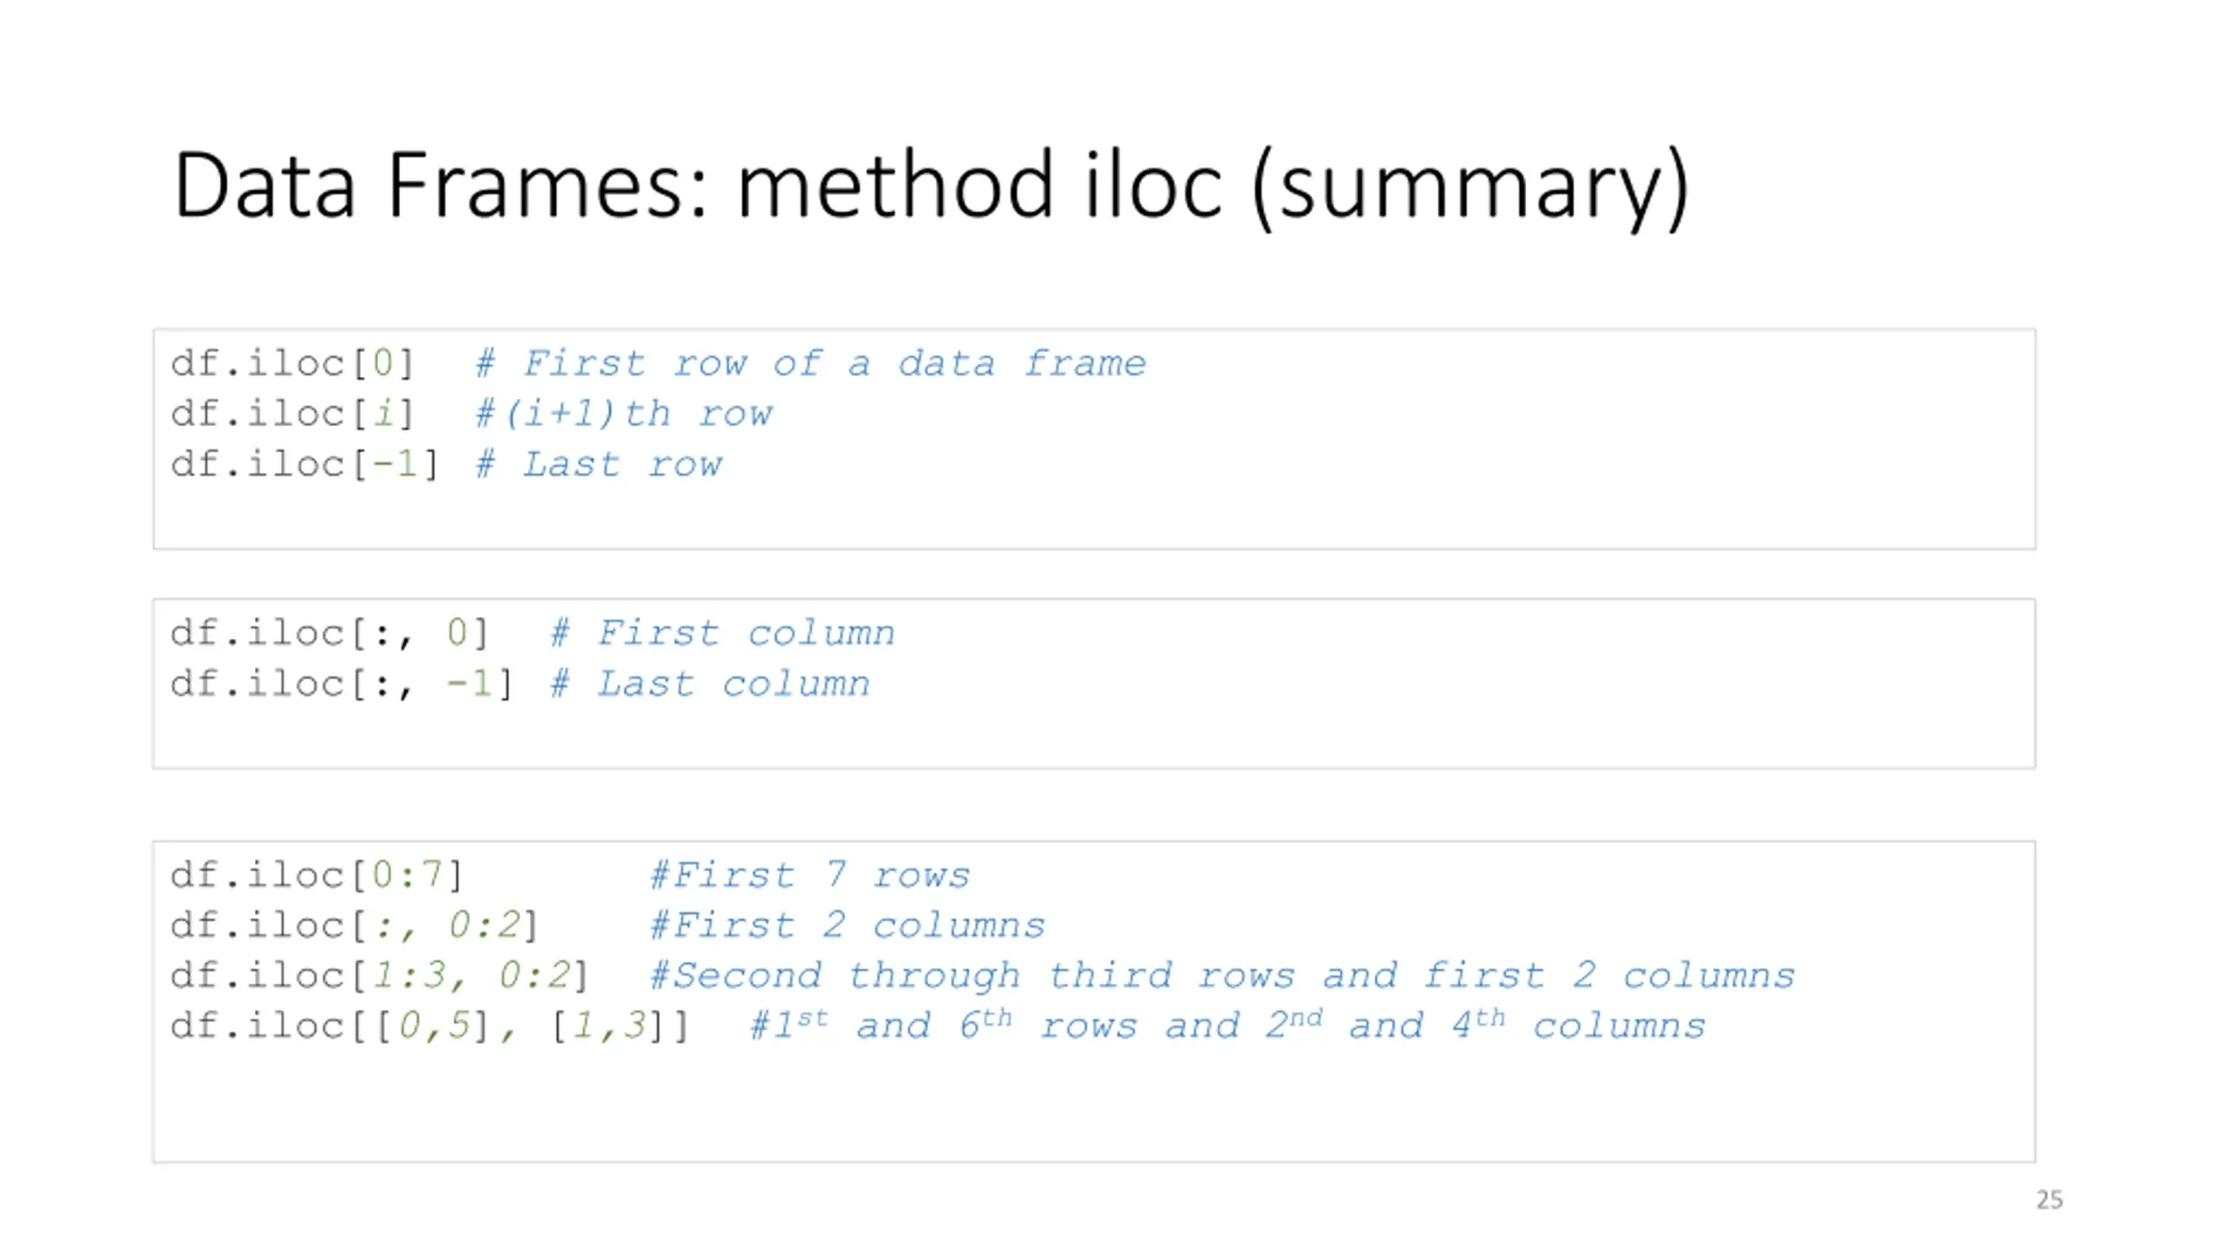Click the code df.iloc[1:3, 0:2]
The image size is (2235, 1257).
(380, 975)
